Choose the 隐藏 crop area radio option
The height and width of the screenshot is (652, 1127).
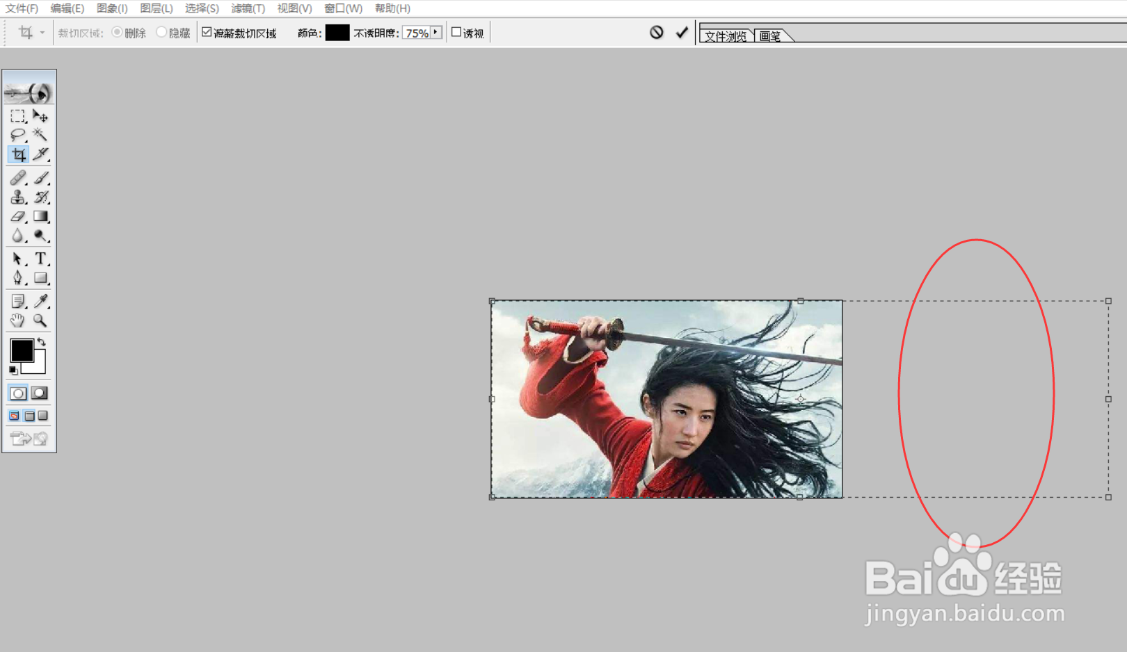(x=161, y=32)
